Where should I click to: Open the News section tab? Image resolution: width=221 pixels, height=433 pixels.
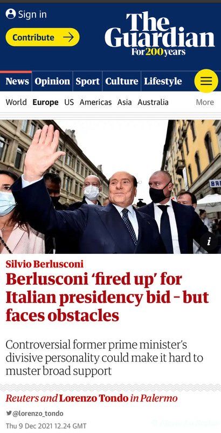pos(17,81)
